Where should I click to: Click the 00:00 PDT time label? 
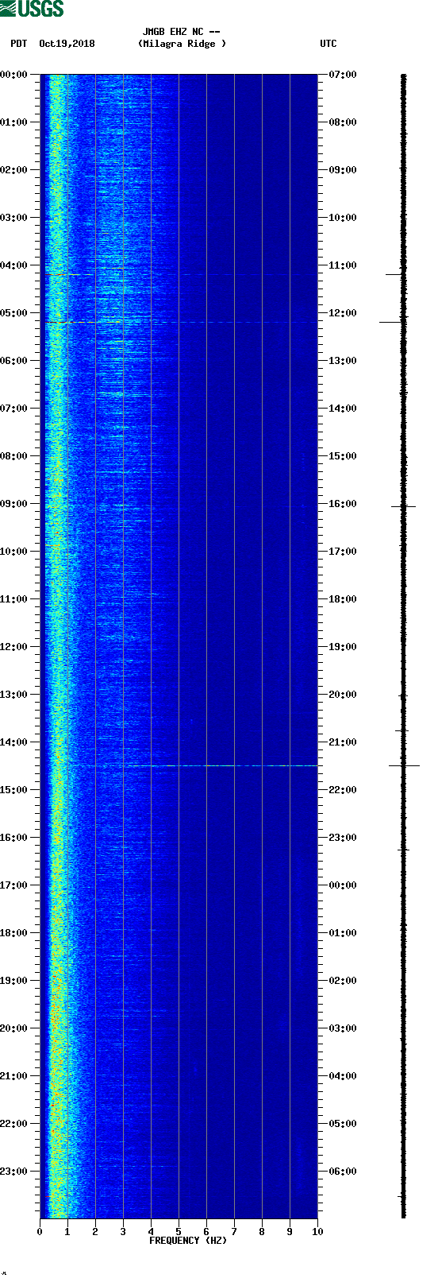point(13,75)
